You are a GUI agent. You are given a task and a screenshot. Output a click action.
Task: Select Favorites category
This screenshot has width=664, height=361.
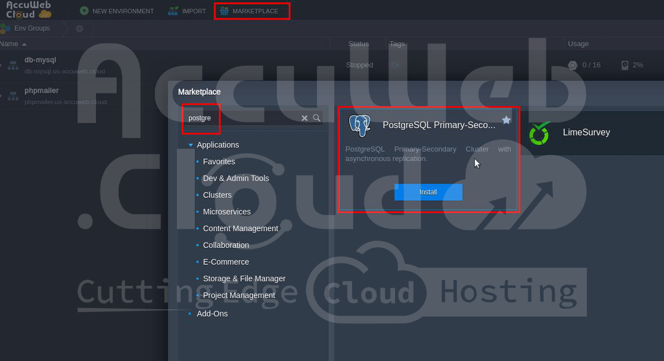pyautogui.click(x=219, y=162)
